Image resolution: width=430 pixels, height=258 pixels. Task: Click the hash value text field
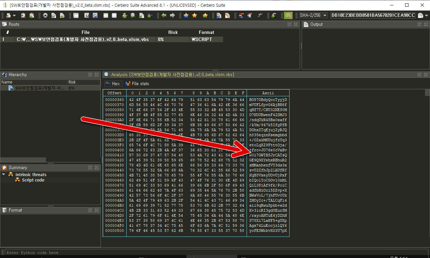click(x=373, y=15)
